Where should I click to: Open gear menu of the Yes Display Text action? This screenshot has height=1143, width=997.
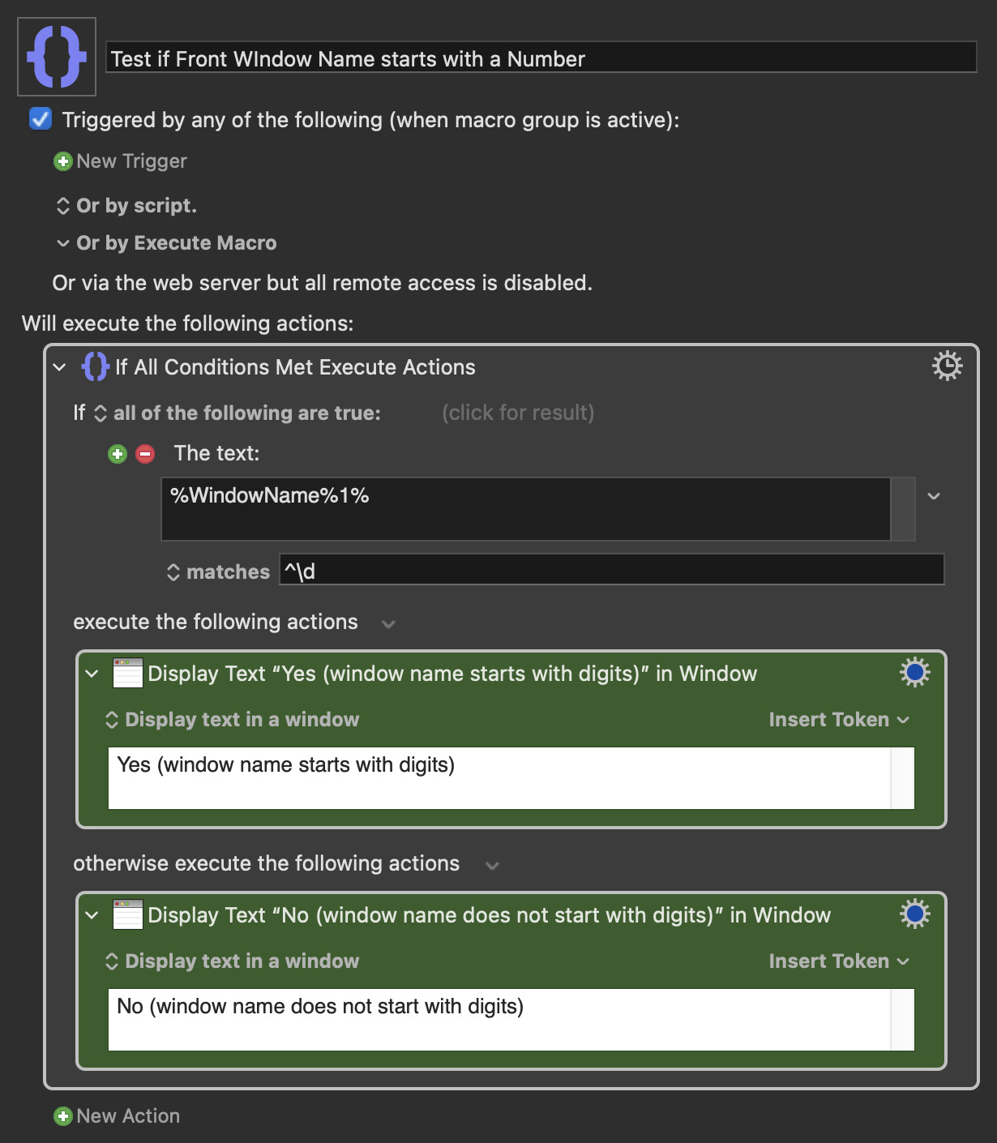click(x=915, y=673)
